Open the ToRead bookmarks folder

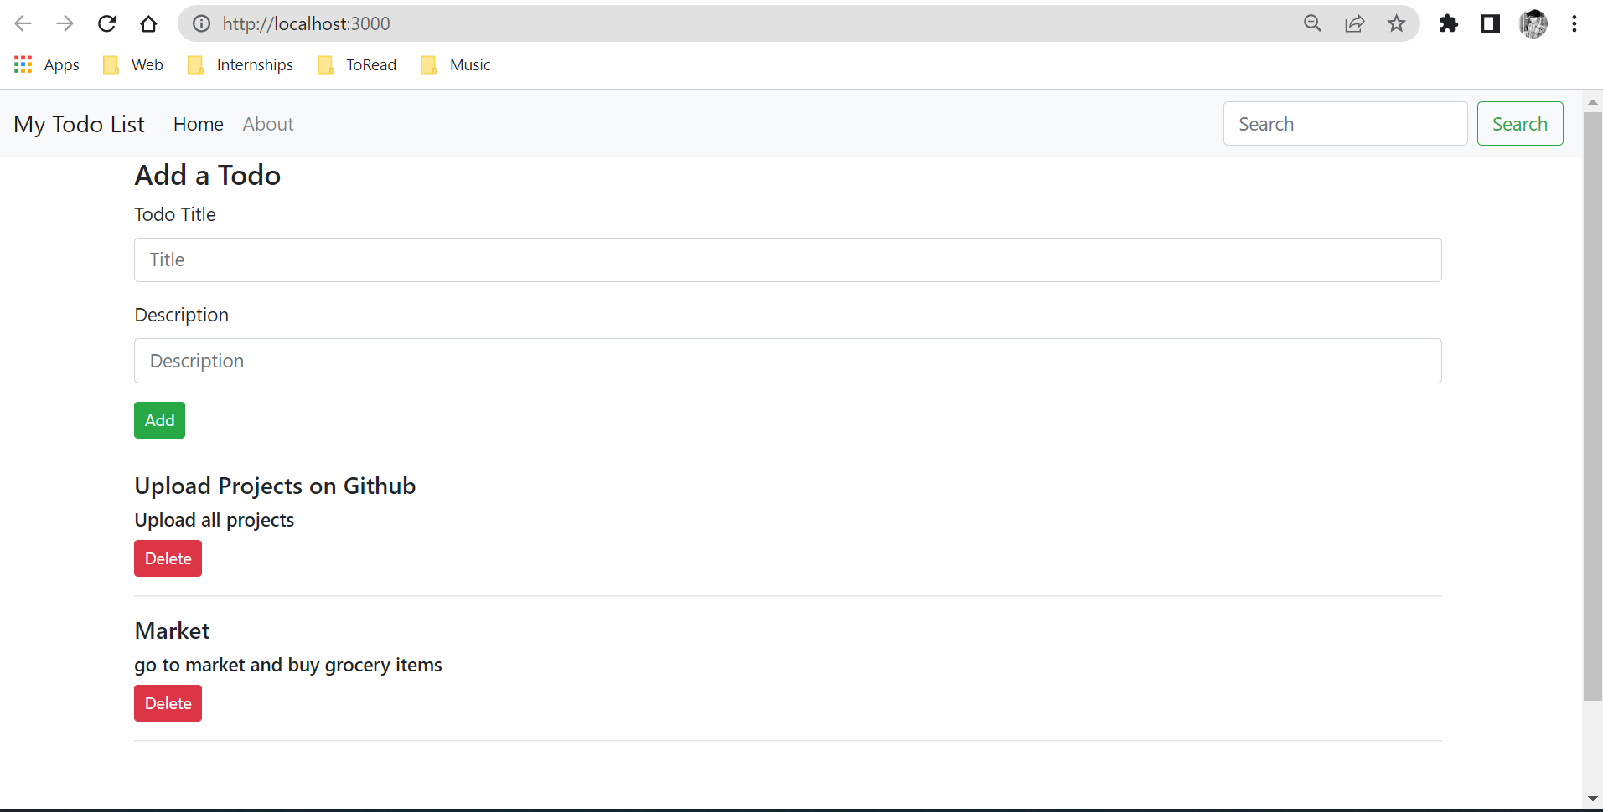(x=357, y=64)
